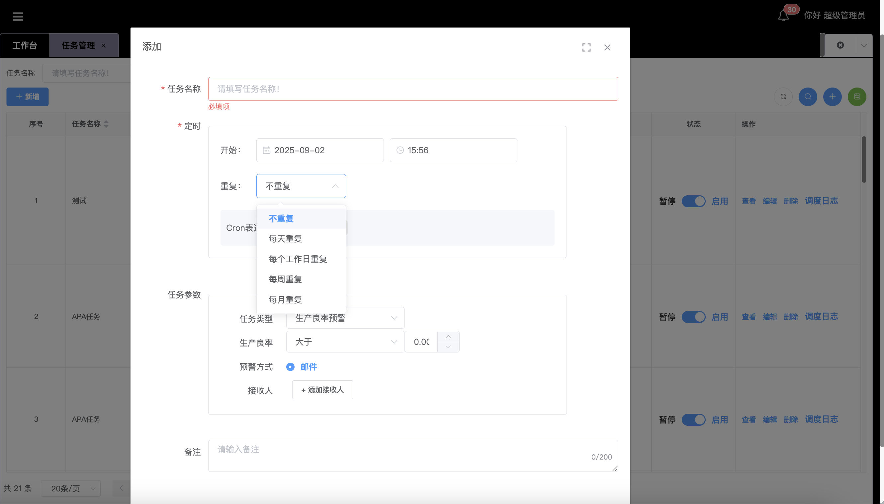Viewport: 884px width, 504px height.
Task: Click the calendar icon in start date field
Action: click(266, 150)
